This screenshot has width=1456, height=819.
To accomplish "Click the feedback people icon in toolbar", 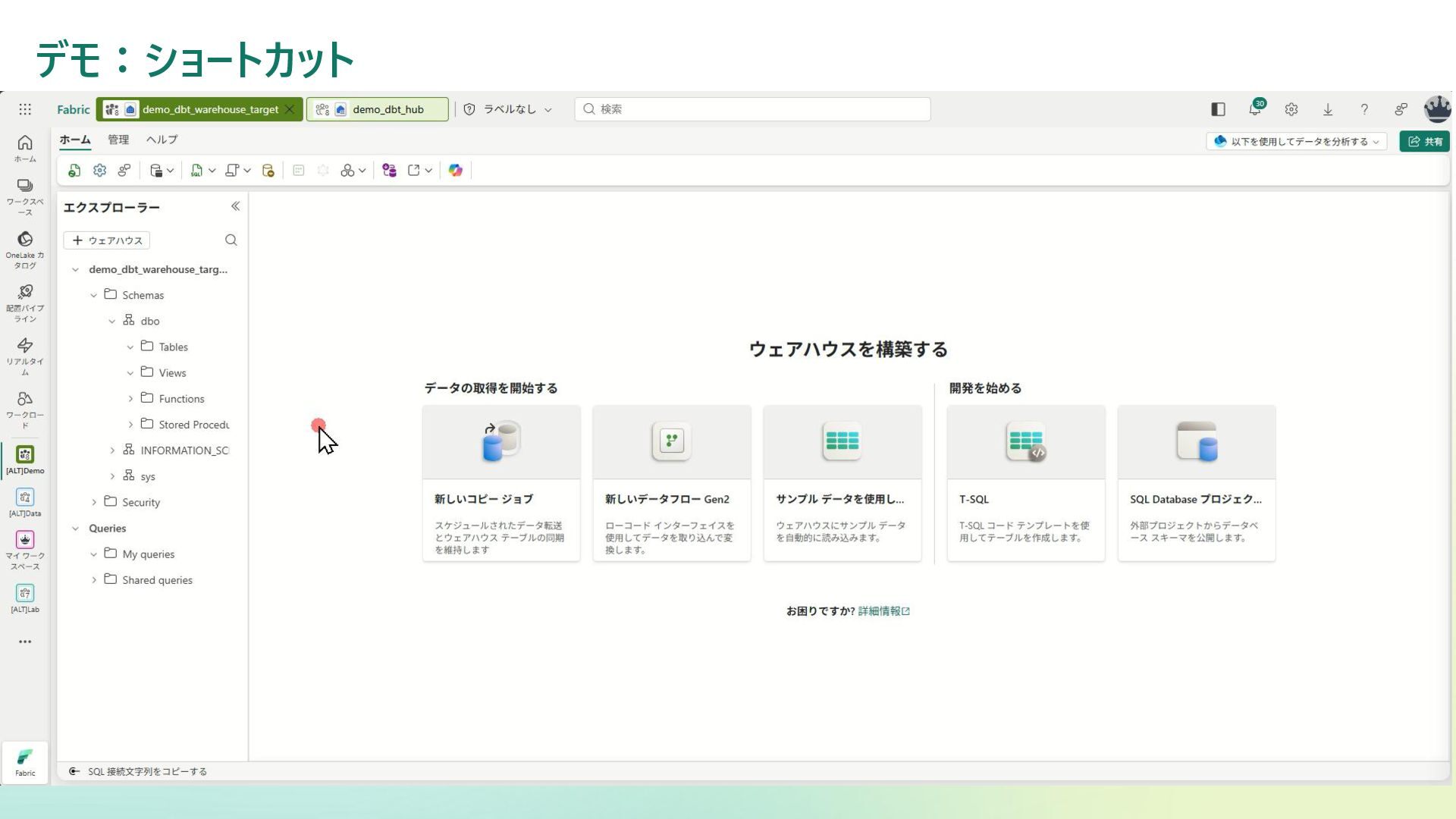I will (124, 171).
